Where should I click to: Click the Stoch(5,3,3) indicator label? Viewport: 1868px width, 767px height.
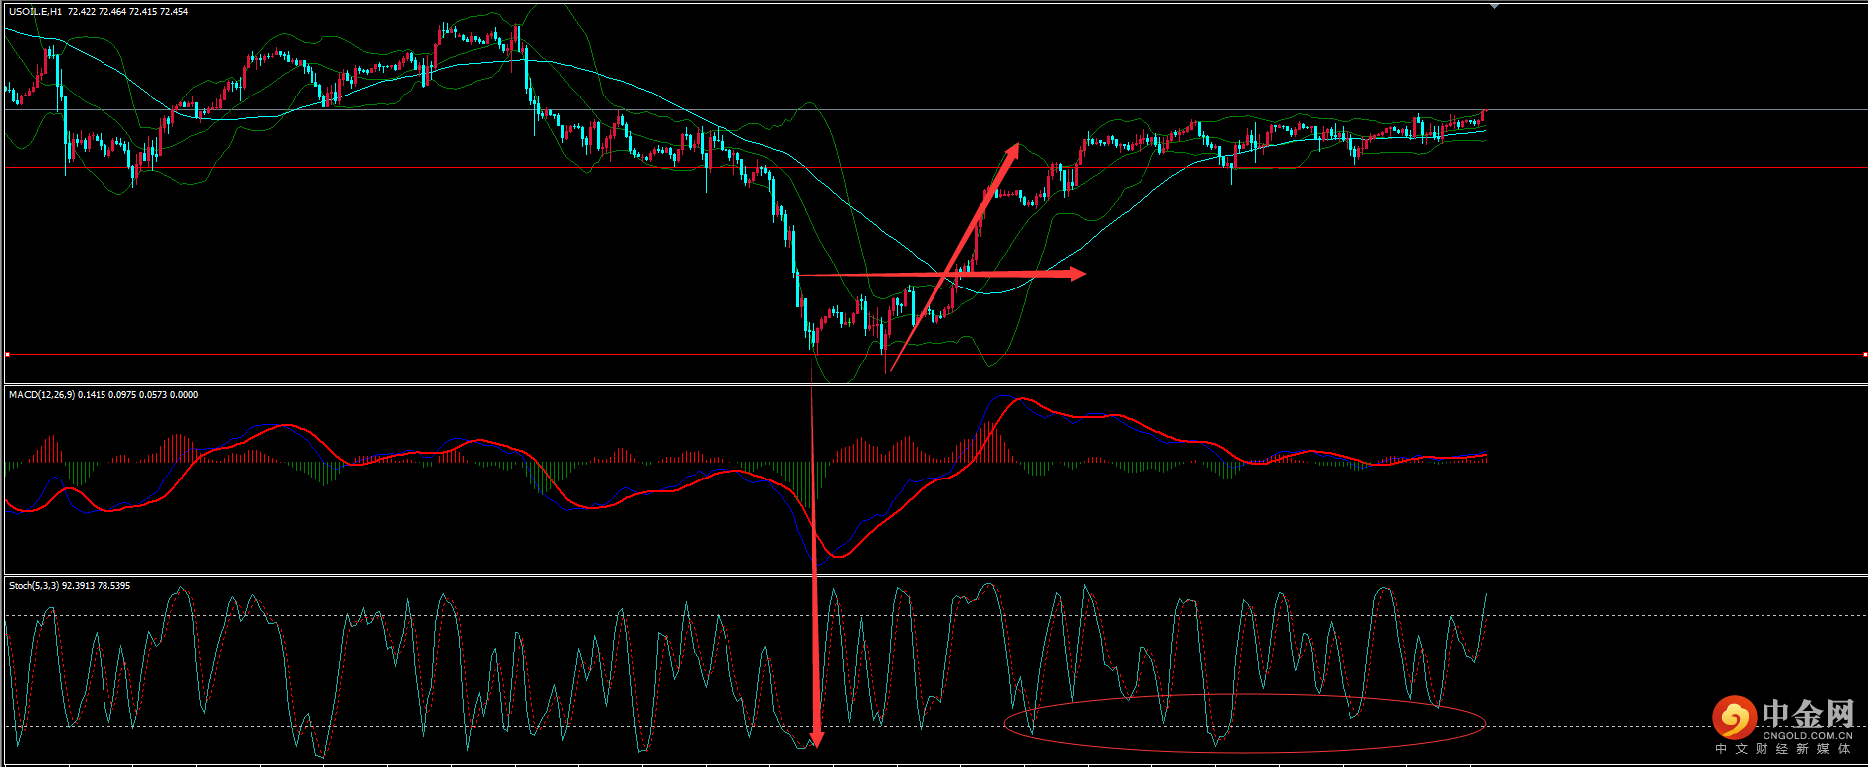(34, 586)
